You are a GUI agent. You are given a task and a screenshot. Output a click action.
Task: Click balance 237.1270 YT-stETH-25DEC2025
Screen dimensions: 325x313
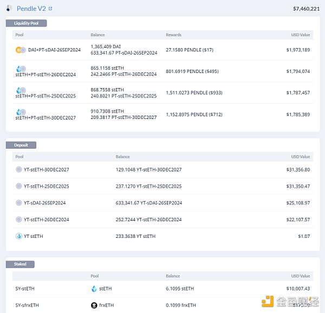148,187
